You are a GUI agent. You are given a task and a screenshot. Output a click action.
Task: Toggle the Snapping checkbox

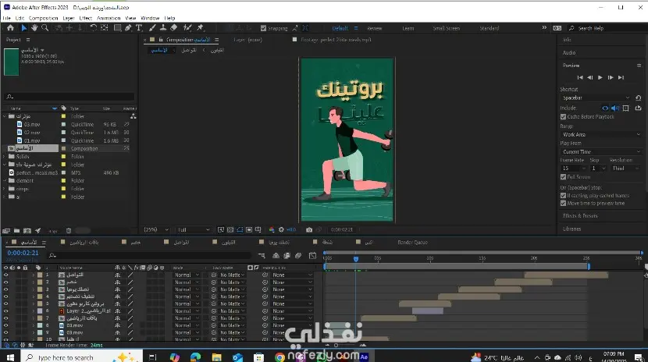click(263, 28)
